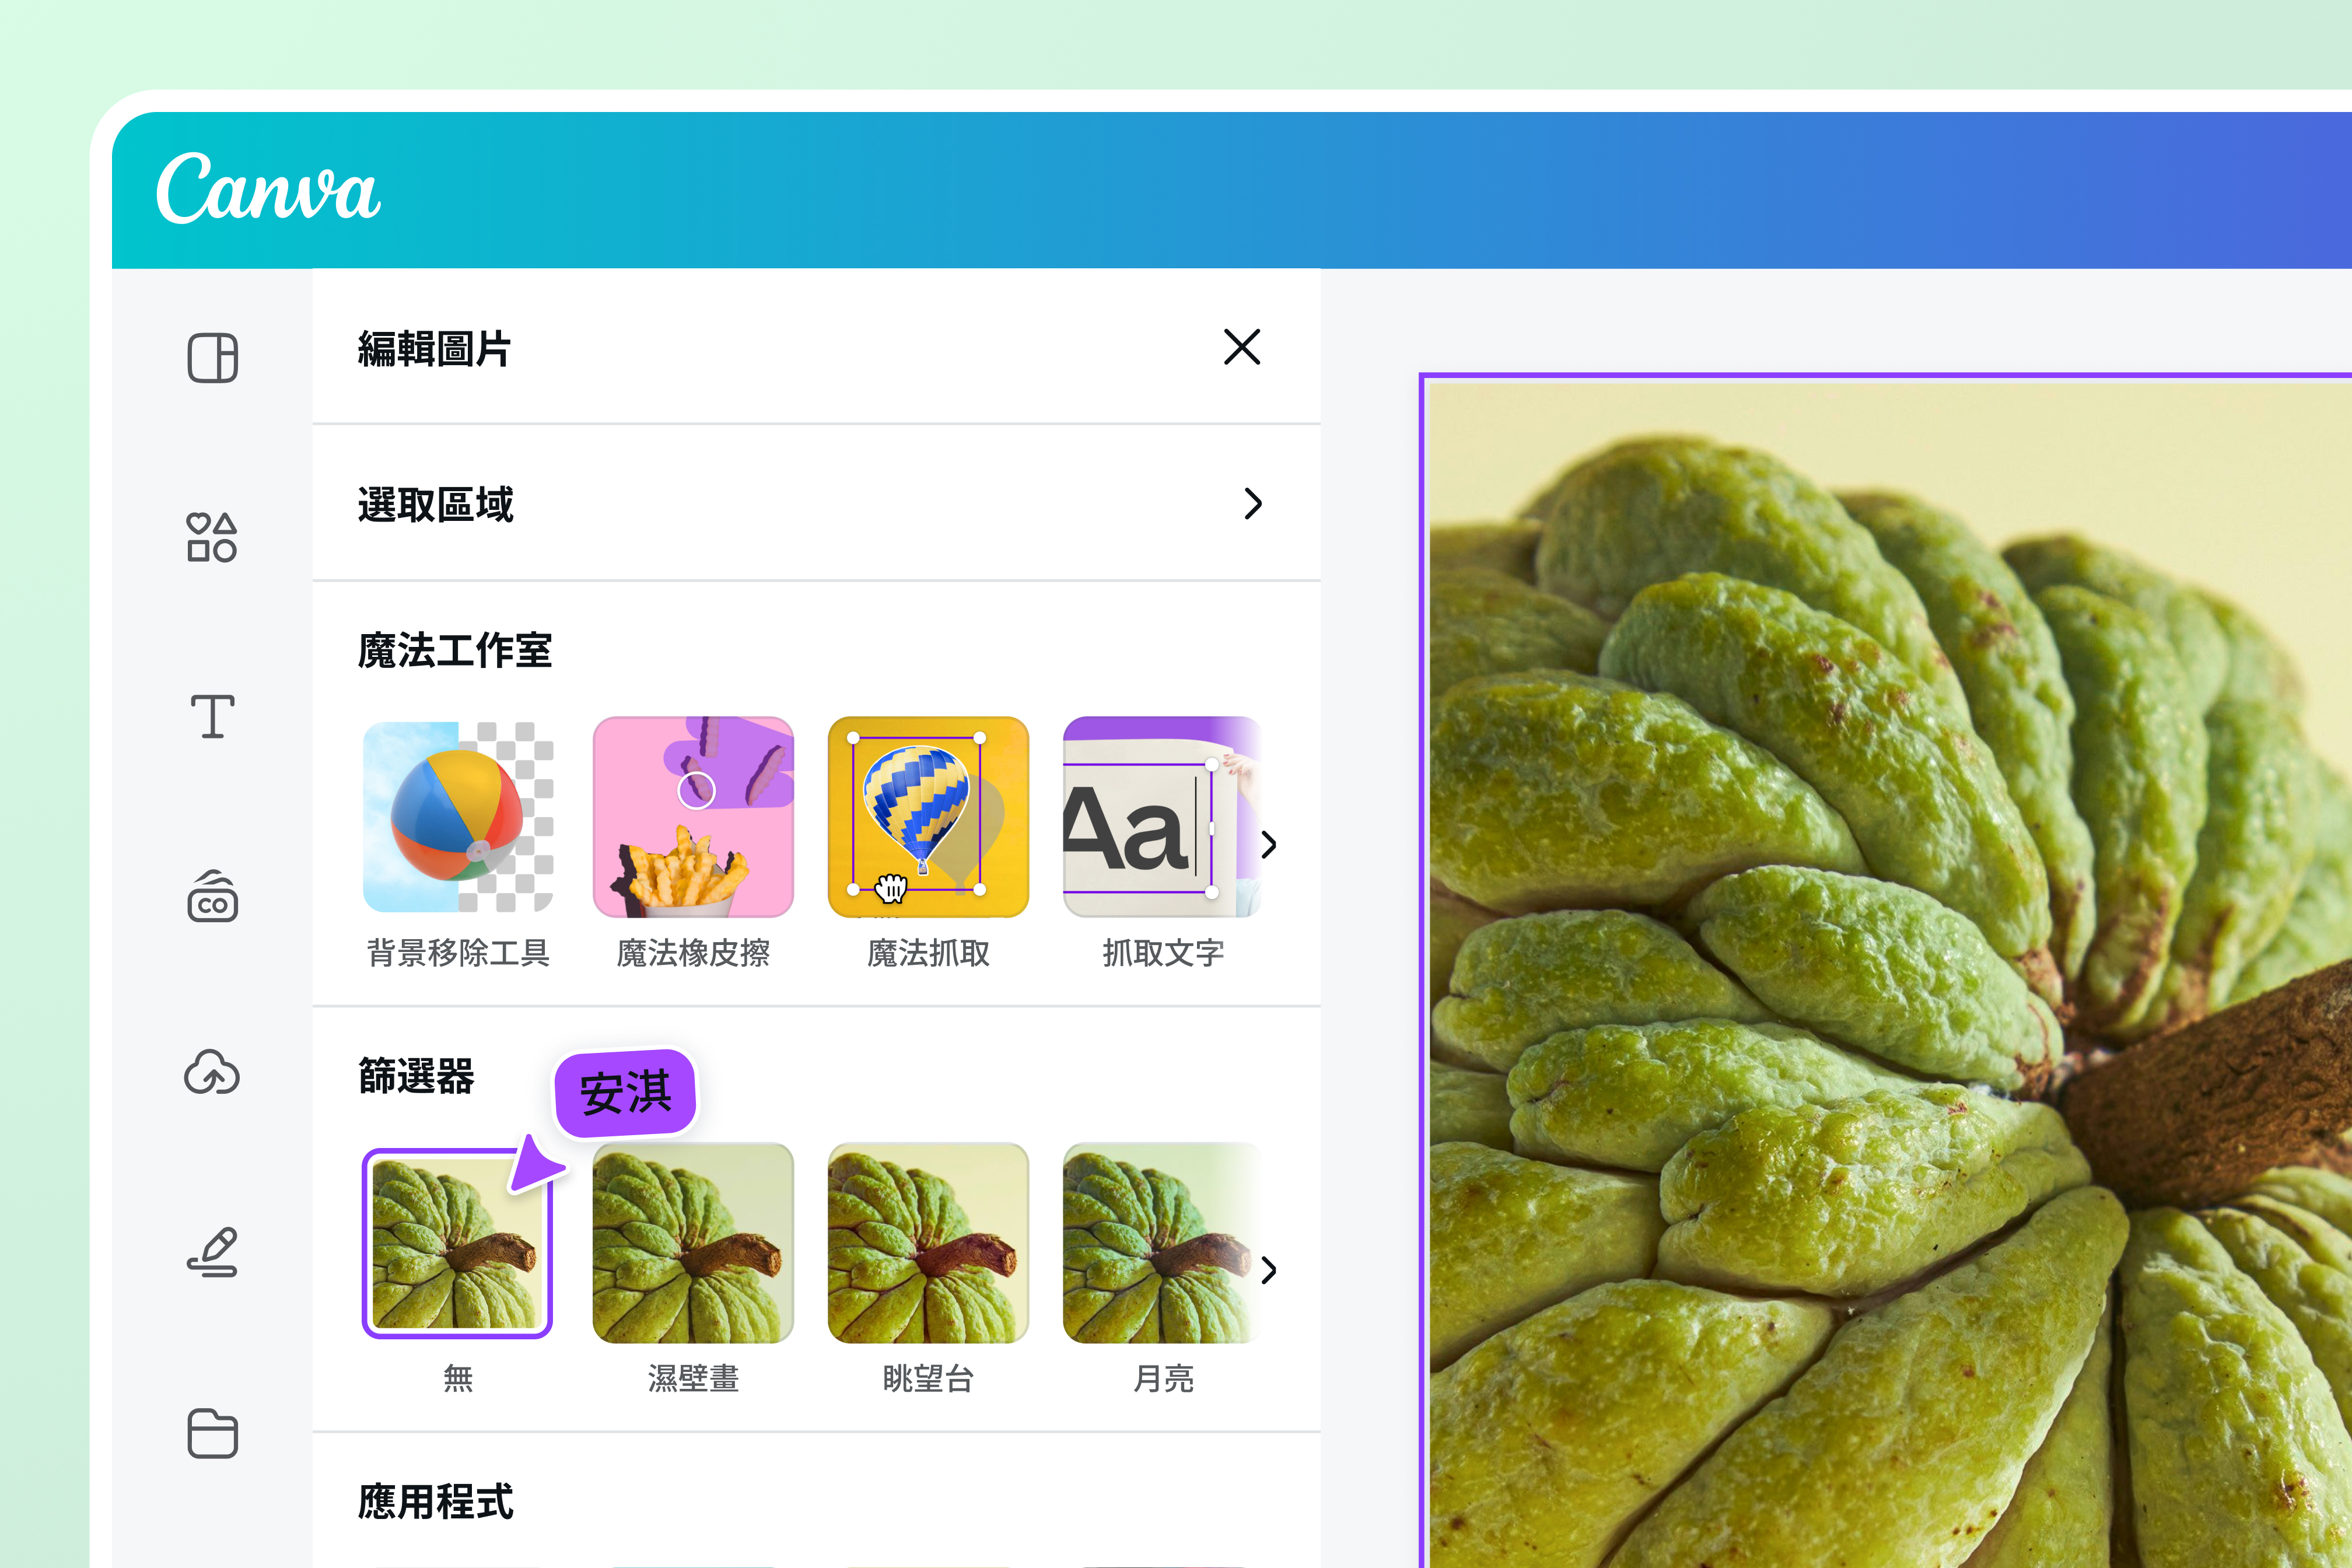Click the 魔法橡皮擦 label

693,953
